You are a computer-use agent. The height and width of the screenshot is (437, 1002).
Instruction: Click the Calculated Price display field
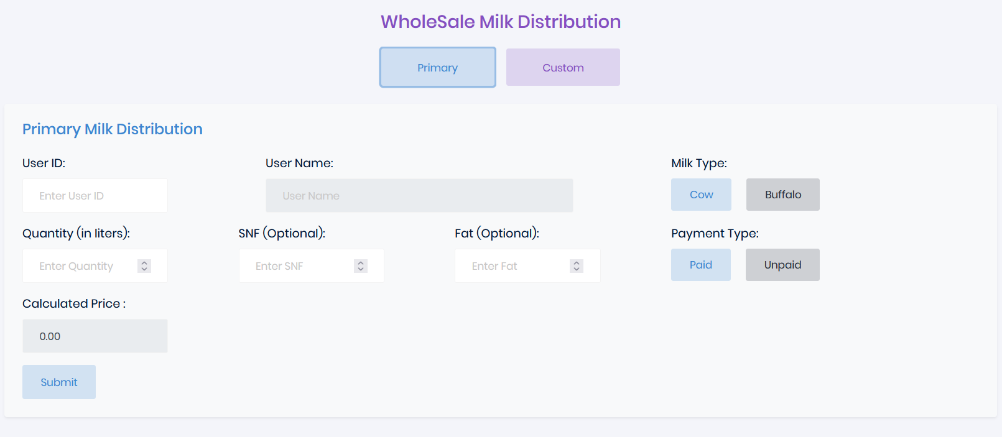click(x=95, y=336)
